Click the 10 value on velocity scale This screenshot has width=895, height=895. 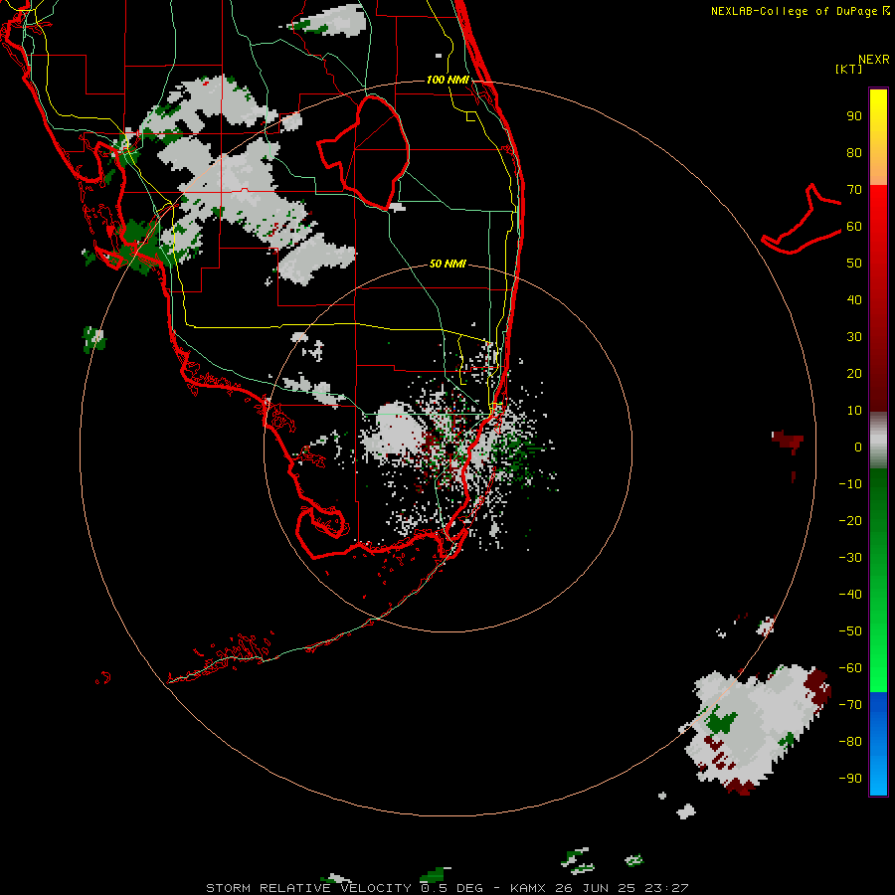pos(854,411)
